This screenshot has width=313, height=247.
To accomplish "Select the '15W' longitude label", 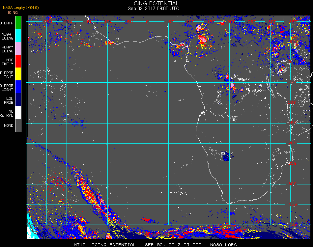I will pos(88,21).
